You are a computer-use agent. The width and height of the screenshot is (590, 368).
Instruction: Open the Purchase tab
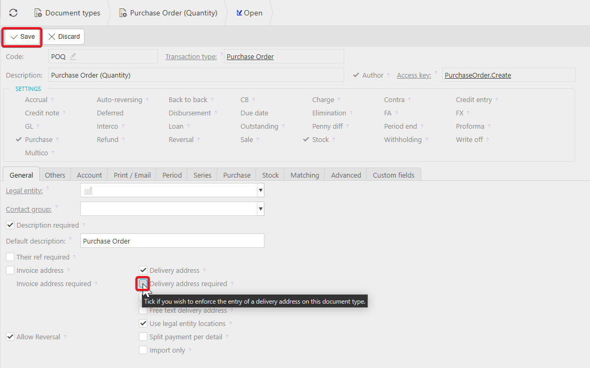point(237,175)
